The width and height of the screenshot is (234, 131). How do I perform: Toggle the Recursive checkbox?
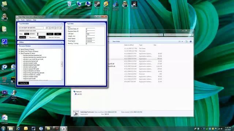pos(28,37)
